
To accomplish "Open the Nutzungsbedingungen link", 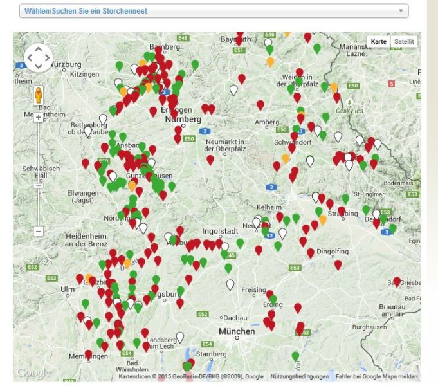I will [299, 376].
